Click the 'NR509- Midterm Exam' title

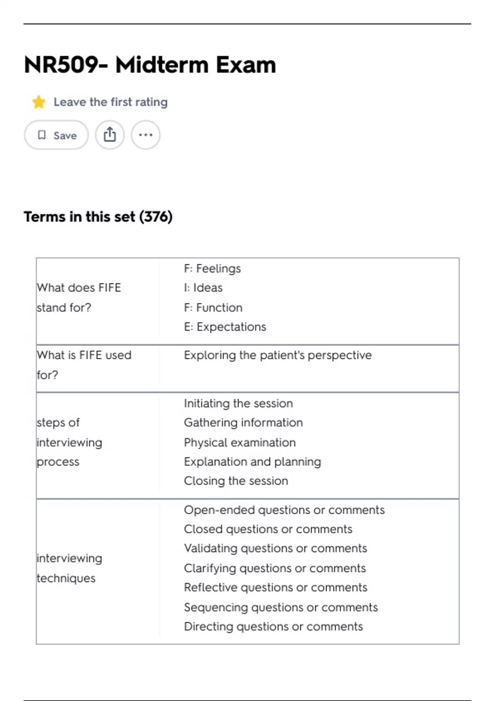pyautogui.click(x=150, y=65)
